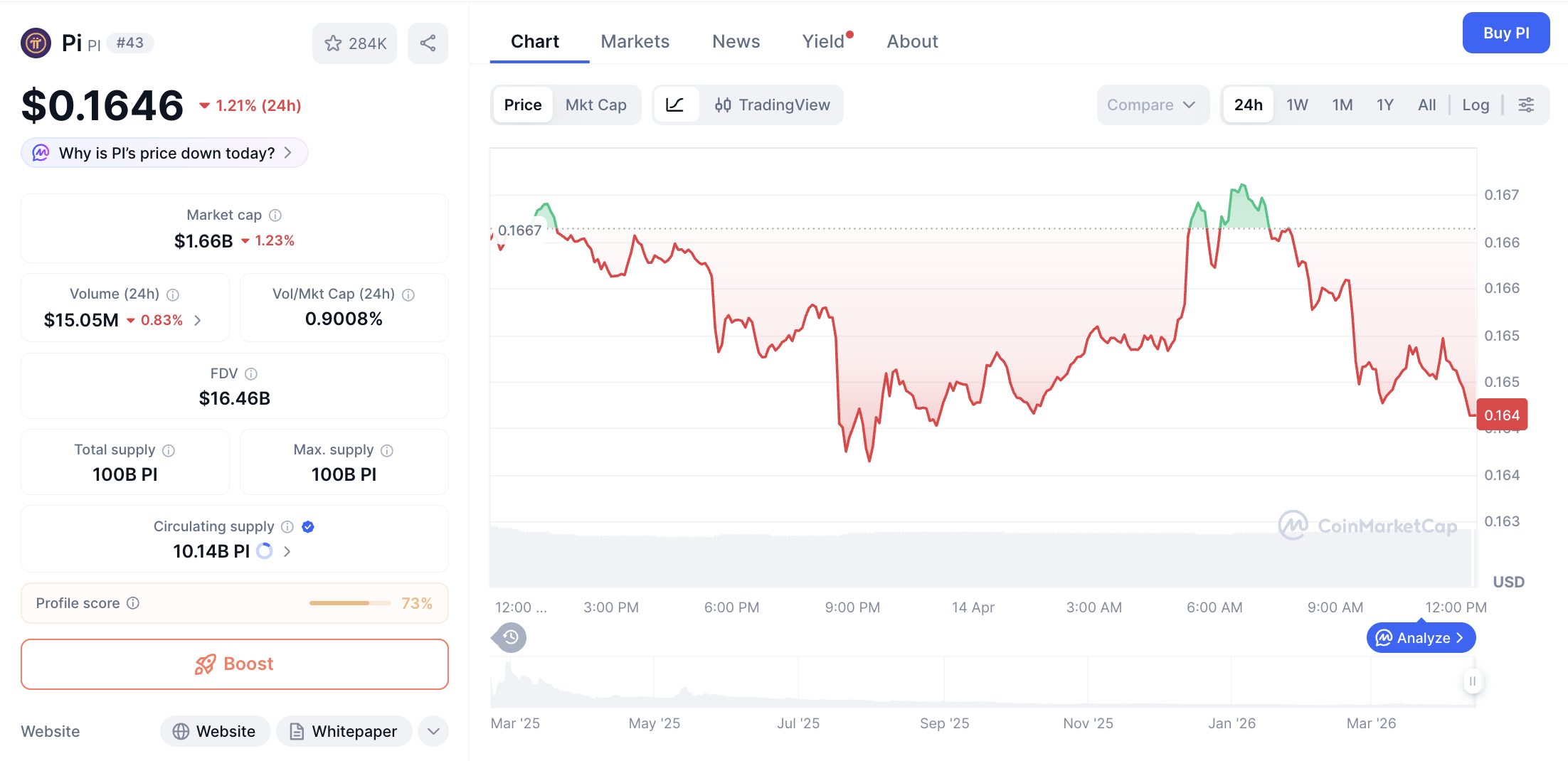Open the share icon next to watchlist

(428, 43)
